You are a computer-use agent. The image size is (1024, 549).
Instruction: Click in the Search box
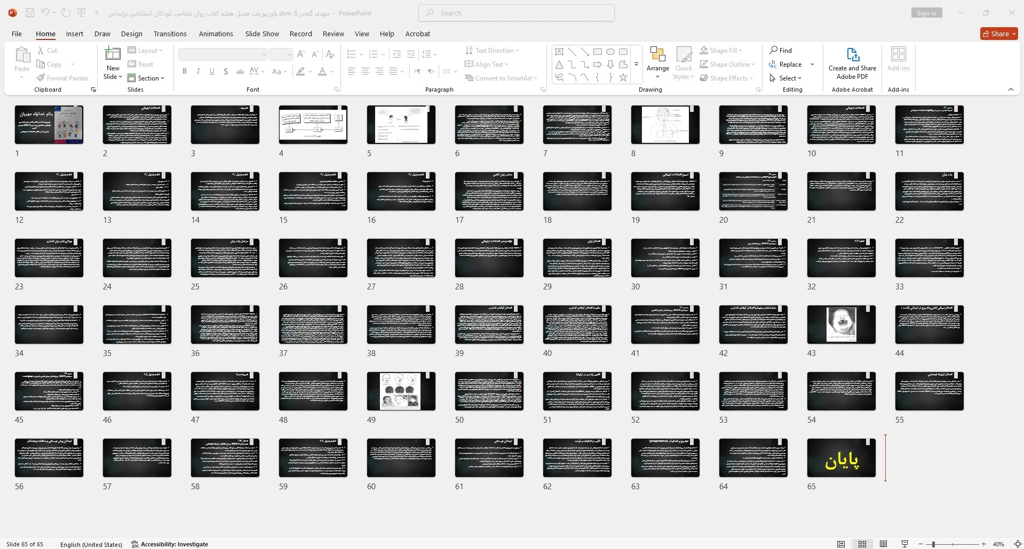coord(516,13)
